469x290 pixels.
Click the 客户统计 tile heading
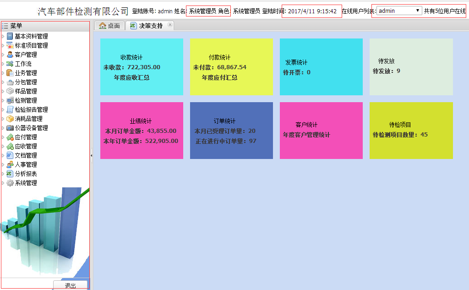click(x=306, y=125)
